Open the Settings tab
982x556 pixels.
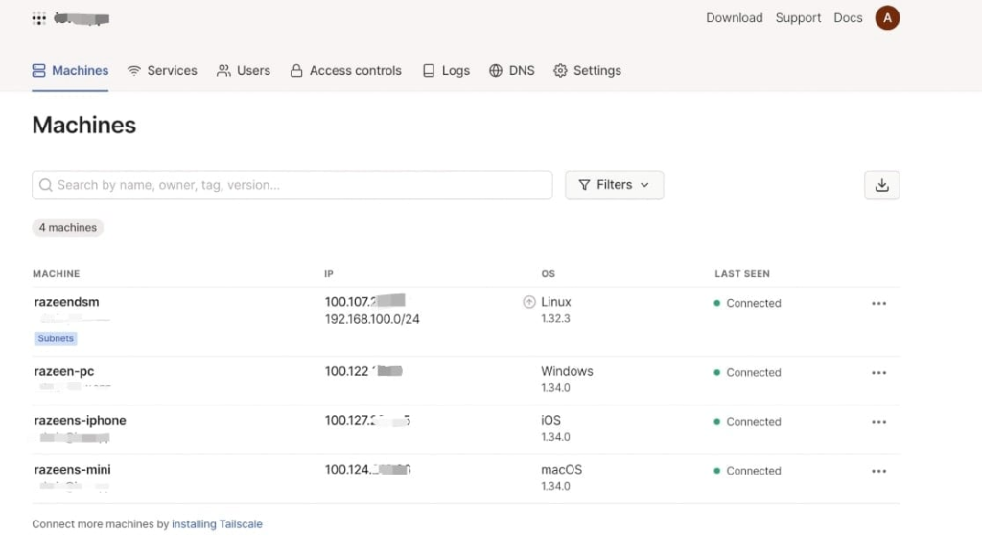[588, 70]
